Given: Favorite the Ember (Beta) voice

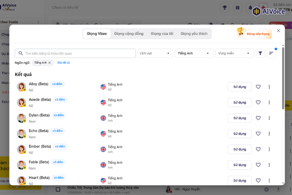Looking at the screenshot, I should pos(258,149).
